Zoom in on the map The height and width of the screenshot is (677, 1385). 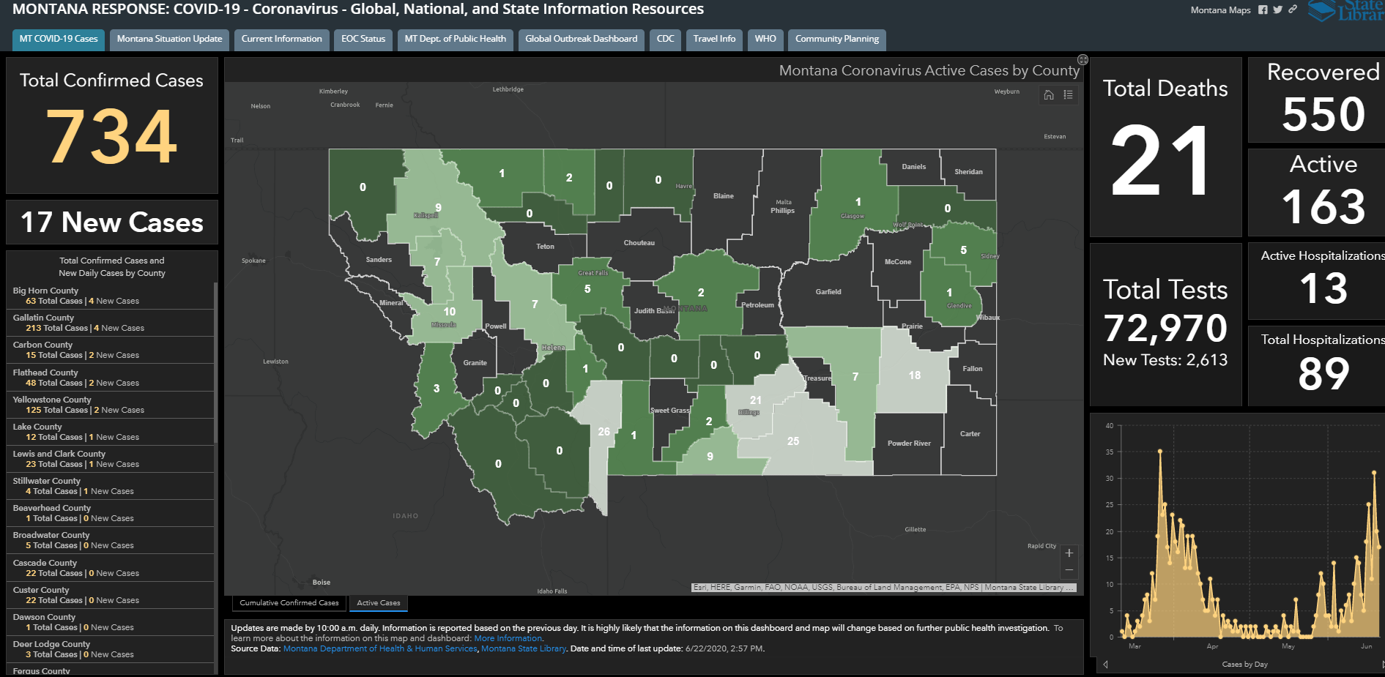[1069, 553]
